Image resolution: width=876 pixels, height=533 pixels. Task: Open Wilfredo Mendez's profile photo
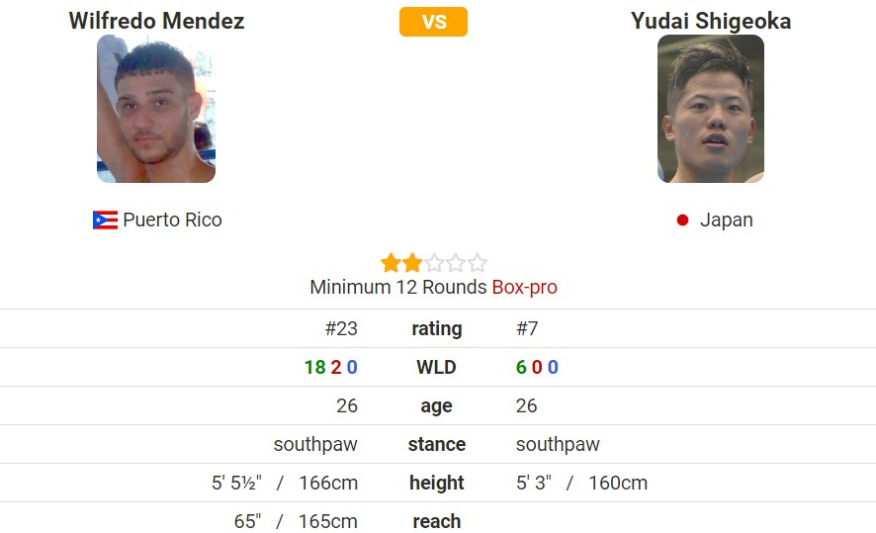pyautogui.click(x=156, y=109)
